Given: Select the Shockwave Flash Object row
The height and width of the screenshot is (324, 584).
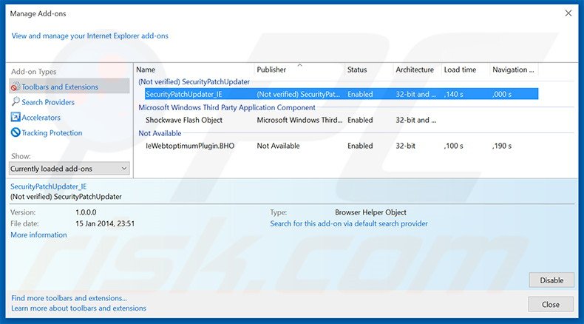Looking at the screenshot, I should [342, 120].
